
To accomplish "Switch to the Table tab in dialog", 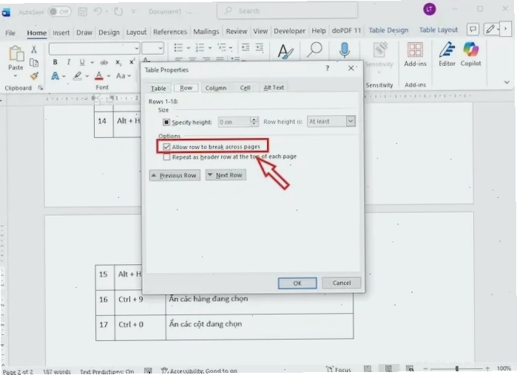I will tap(158, 88).
